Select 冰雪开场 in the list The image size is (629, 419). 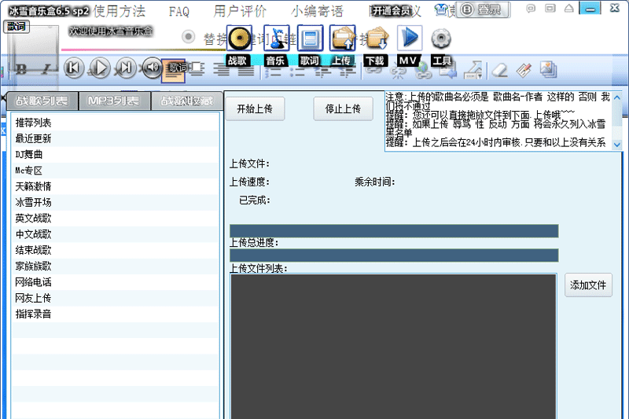(x=115, y=203)
